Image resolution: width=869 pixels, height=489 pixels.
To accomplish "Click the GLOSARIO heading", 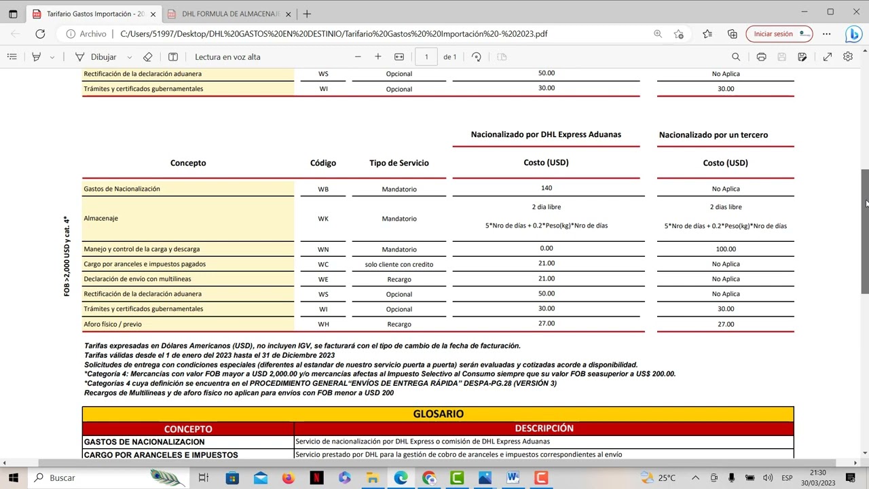I will tap(438, 414).
